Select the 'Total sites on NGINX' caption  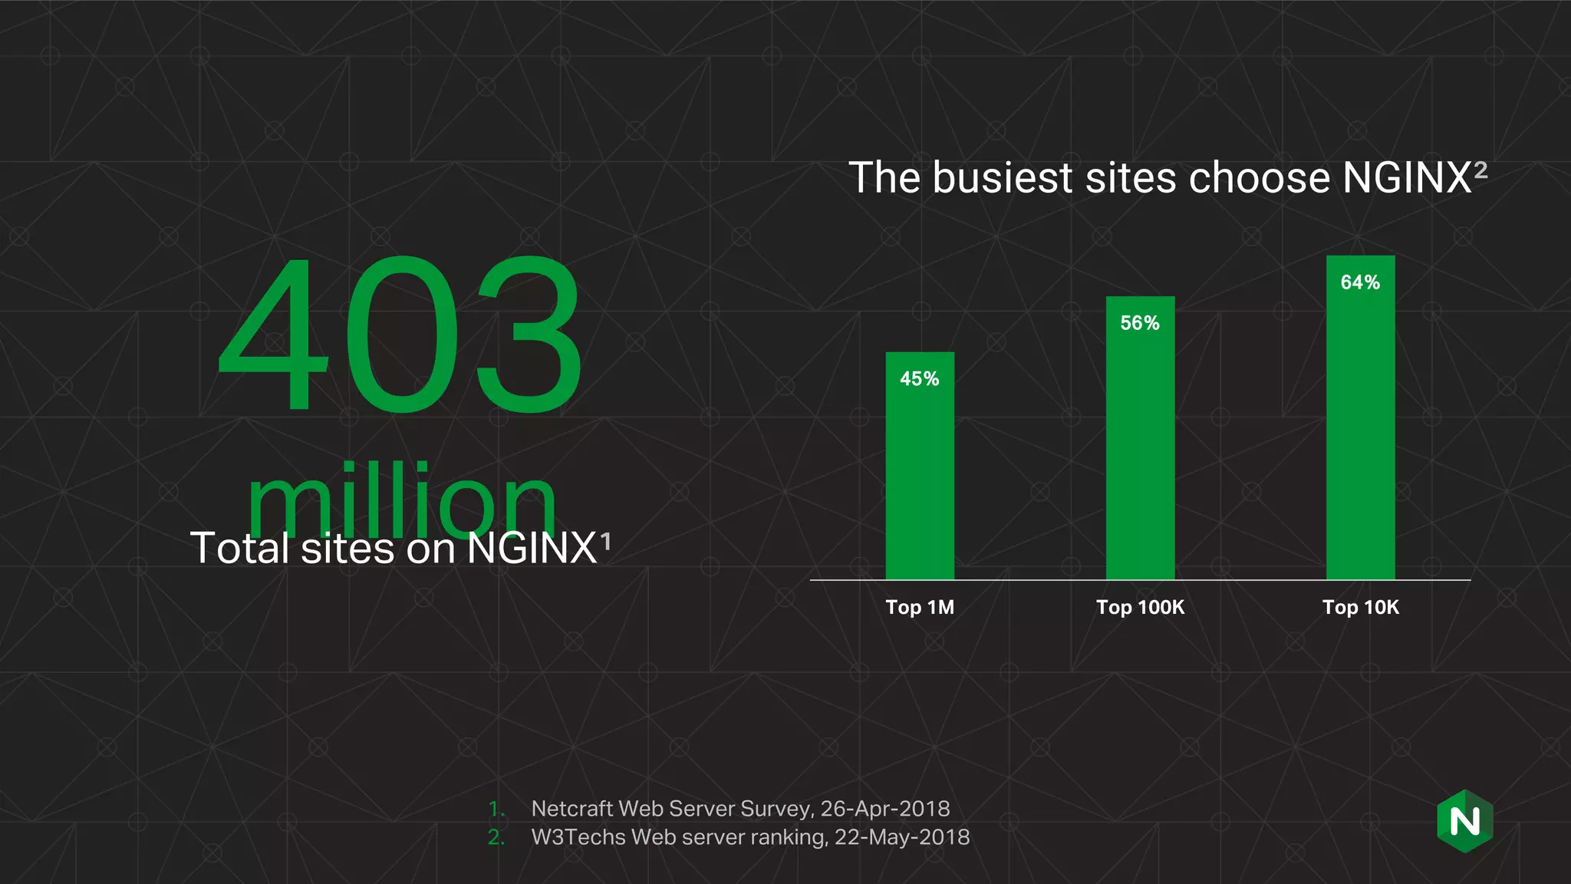(393, 548)
